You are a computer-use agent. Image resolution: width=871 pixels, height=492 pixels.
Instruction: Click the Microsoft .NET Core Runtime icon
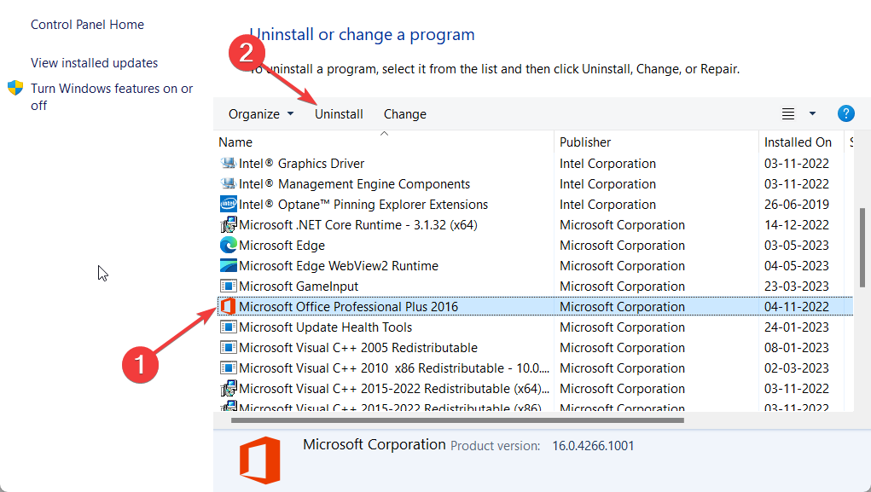tap(229, 225)
